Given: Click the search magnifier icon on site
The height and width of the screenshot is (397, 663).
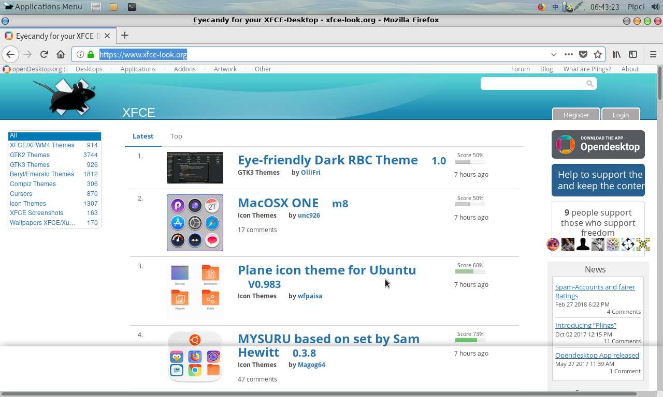Looking at the screenshot, I should coord(589,83).
